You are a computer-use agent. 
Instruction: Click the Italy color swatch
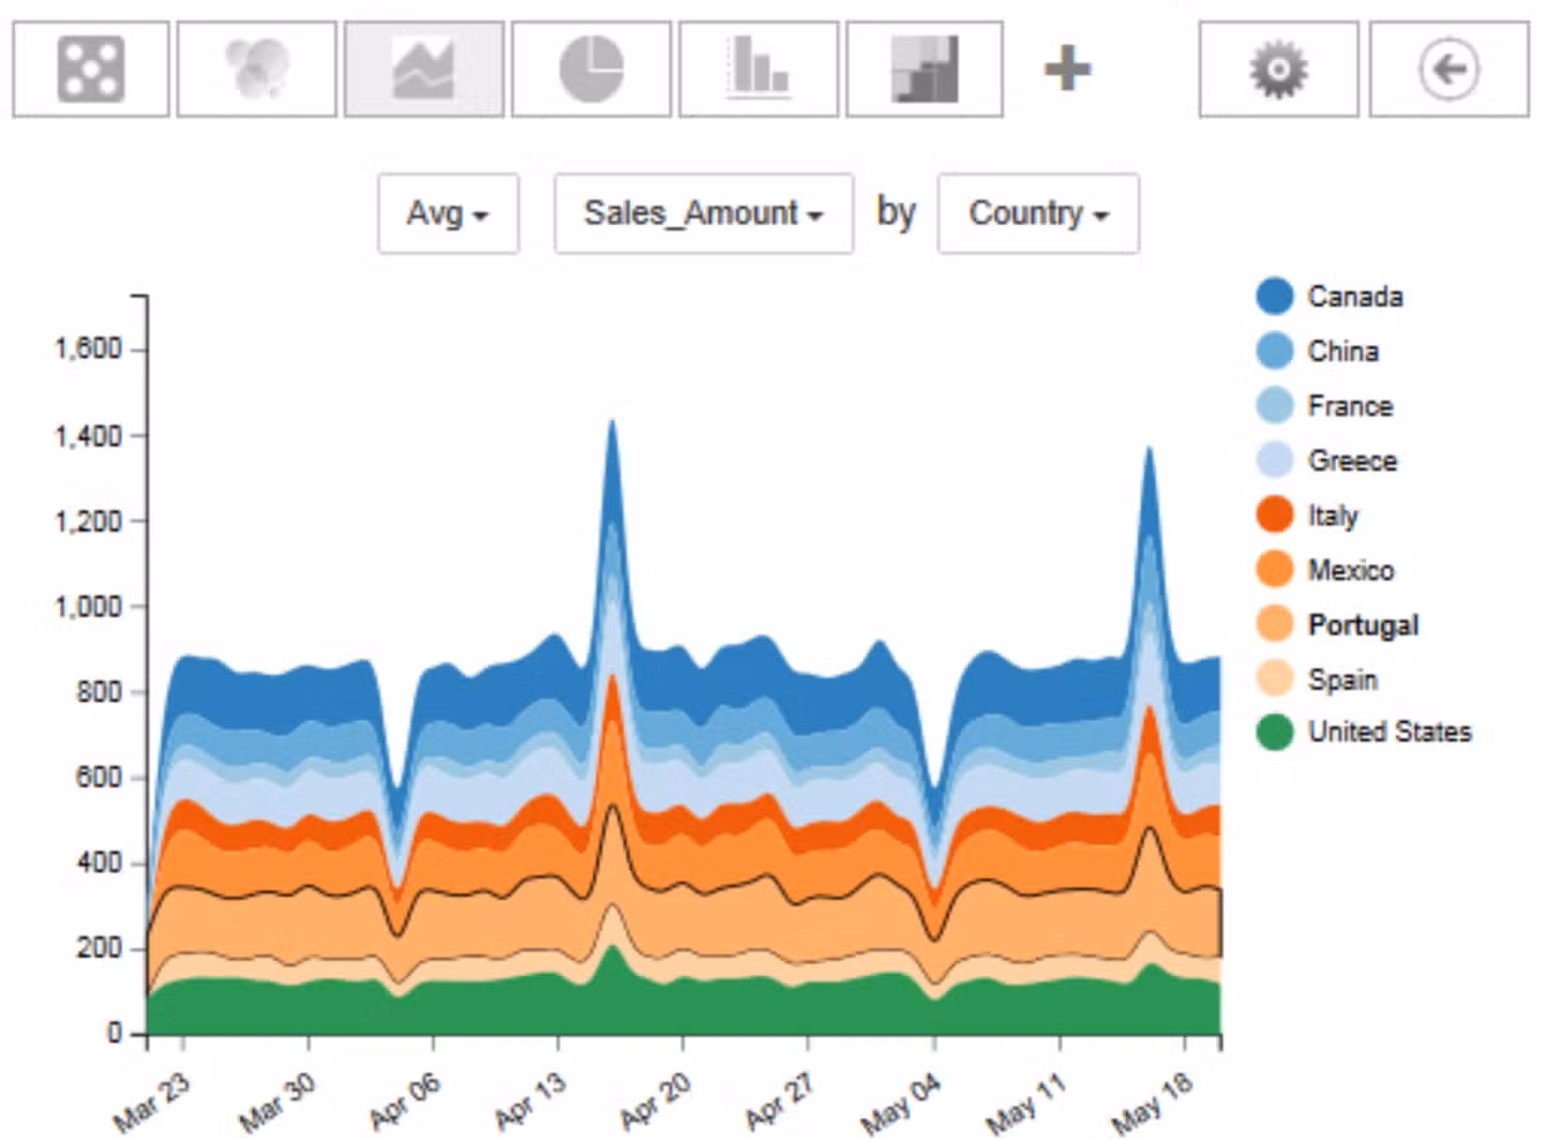[x=1272, y=515]
